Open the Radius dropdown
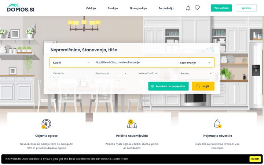 (x=196, y=73)
